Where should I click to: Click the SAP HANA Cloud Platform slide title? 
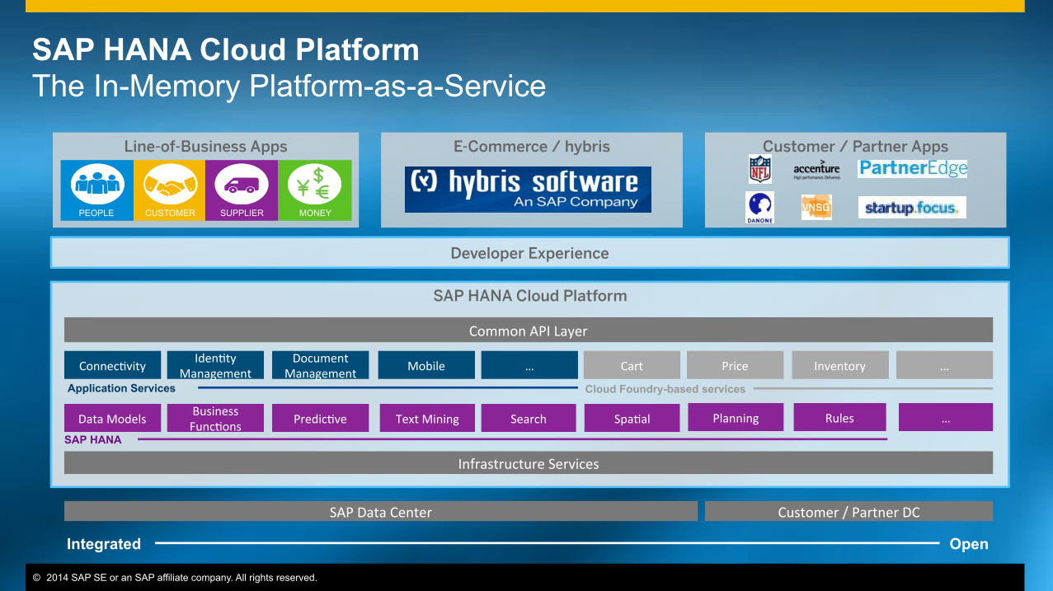[226, 49]
